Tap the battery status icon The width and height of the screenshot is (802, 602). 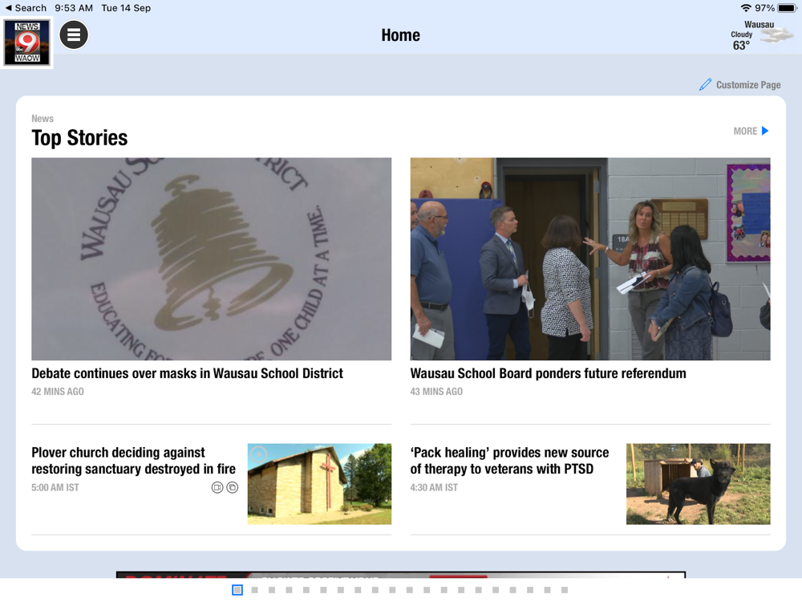(x=788, y=8)
